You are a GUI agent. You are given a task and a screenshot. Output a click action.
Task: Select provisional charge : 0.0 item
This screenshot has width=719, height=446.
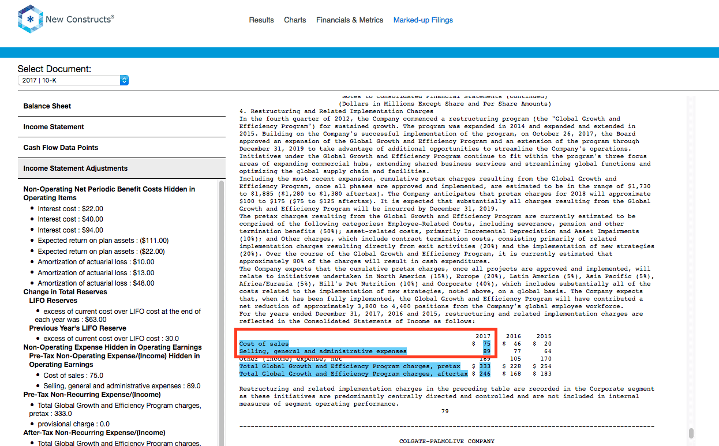tap(73, 423)
